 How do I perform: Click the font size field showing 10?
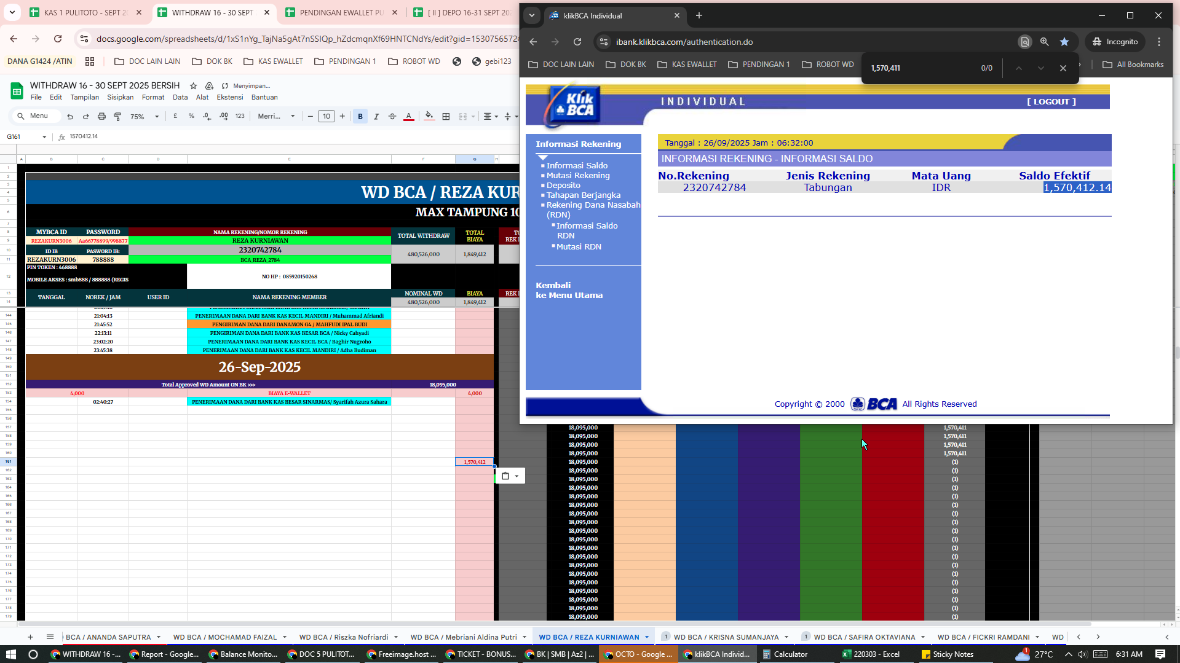[x=327, y=116]
